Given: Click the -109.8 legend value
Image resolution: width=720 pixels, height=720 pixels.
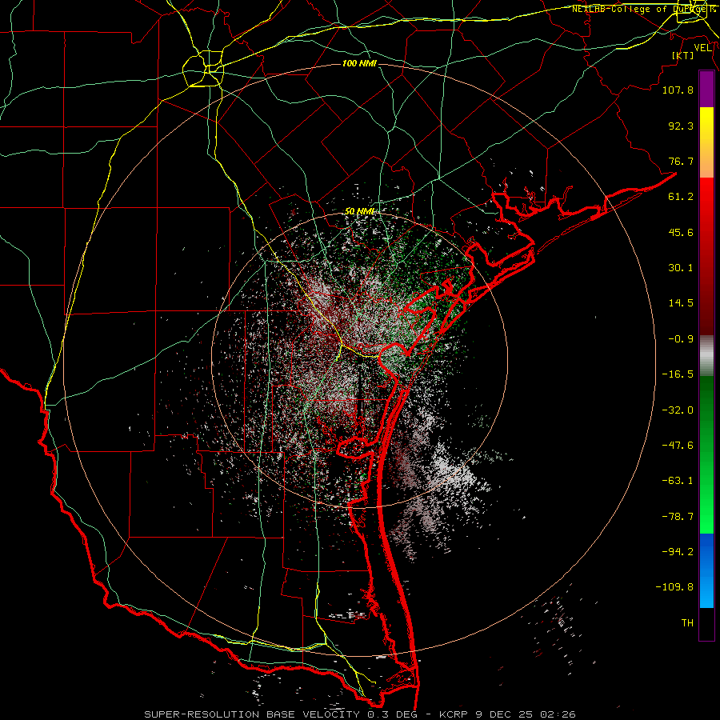Looking at the screenshot, I should coord(674,587).
